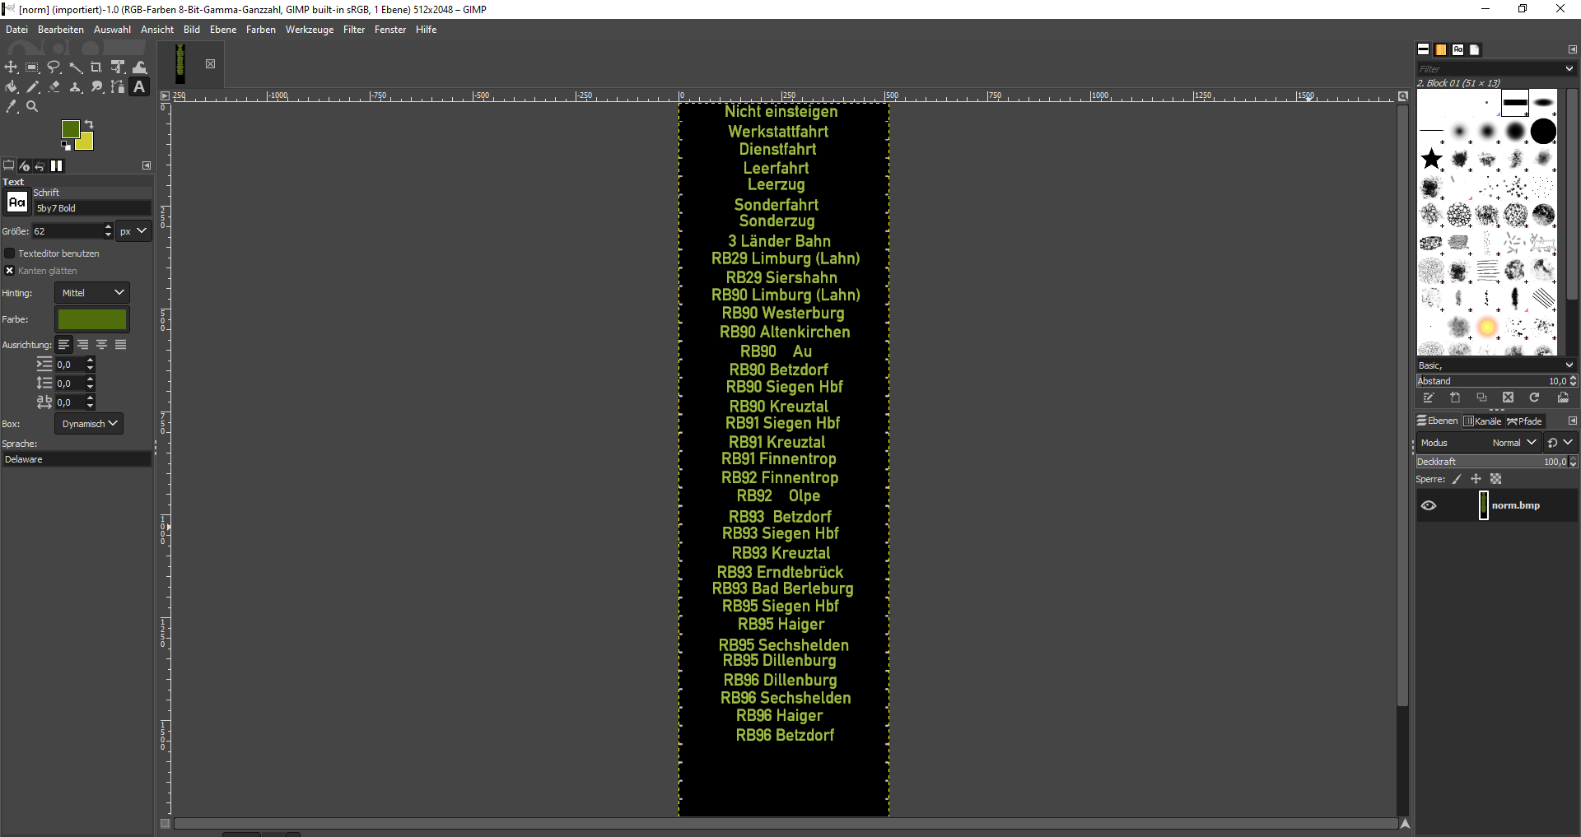Screen dimensions: 1581x837
Task: Open the Fonts tab in brushes dock
Action: click(1458, 49)
